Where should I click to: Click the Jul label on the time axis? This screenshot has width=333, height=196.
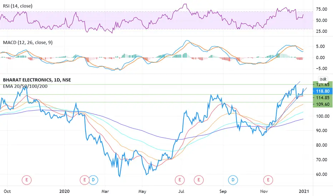coord(181,191)
